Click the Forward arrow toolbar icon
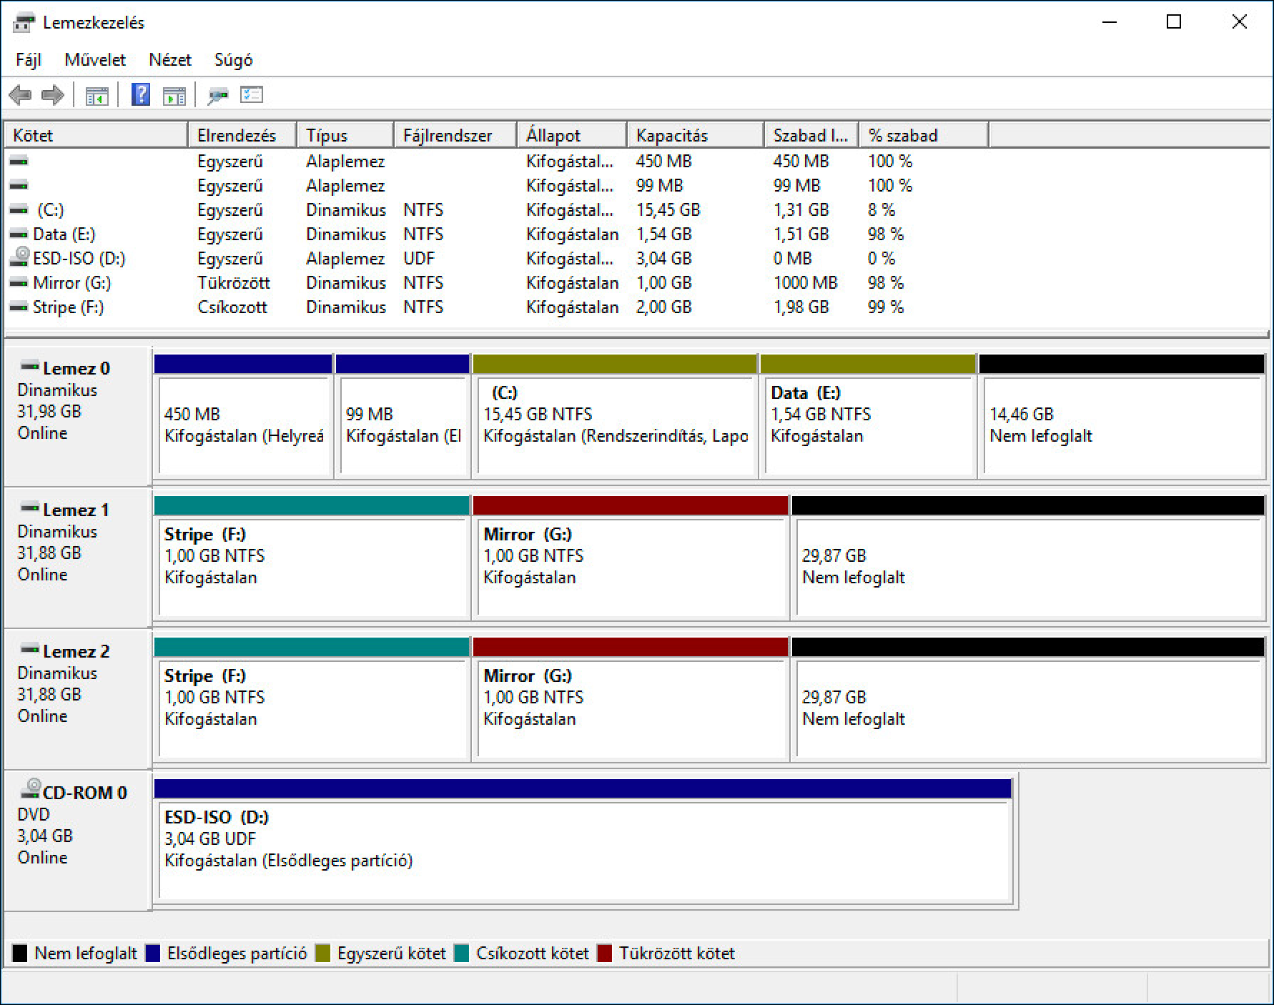The width and height of the screenshot is (1274, 1005). [x=53, y=94]
